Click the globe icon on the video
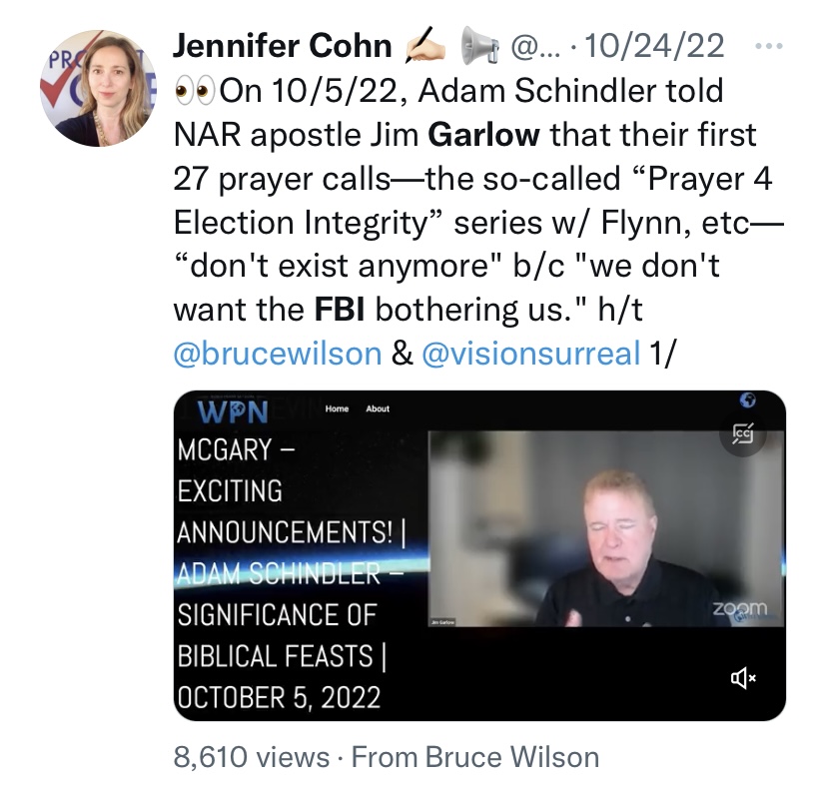 coord(747,400)
